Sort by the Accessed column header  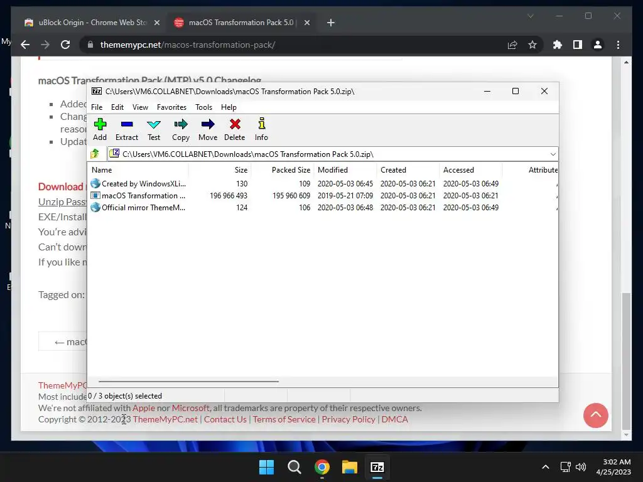[x=471, y=169]
